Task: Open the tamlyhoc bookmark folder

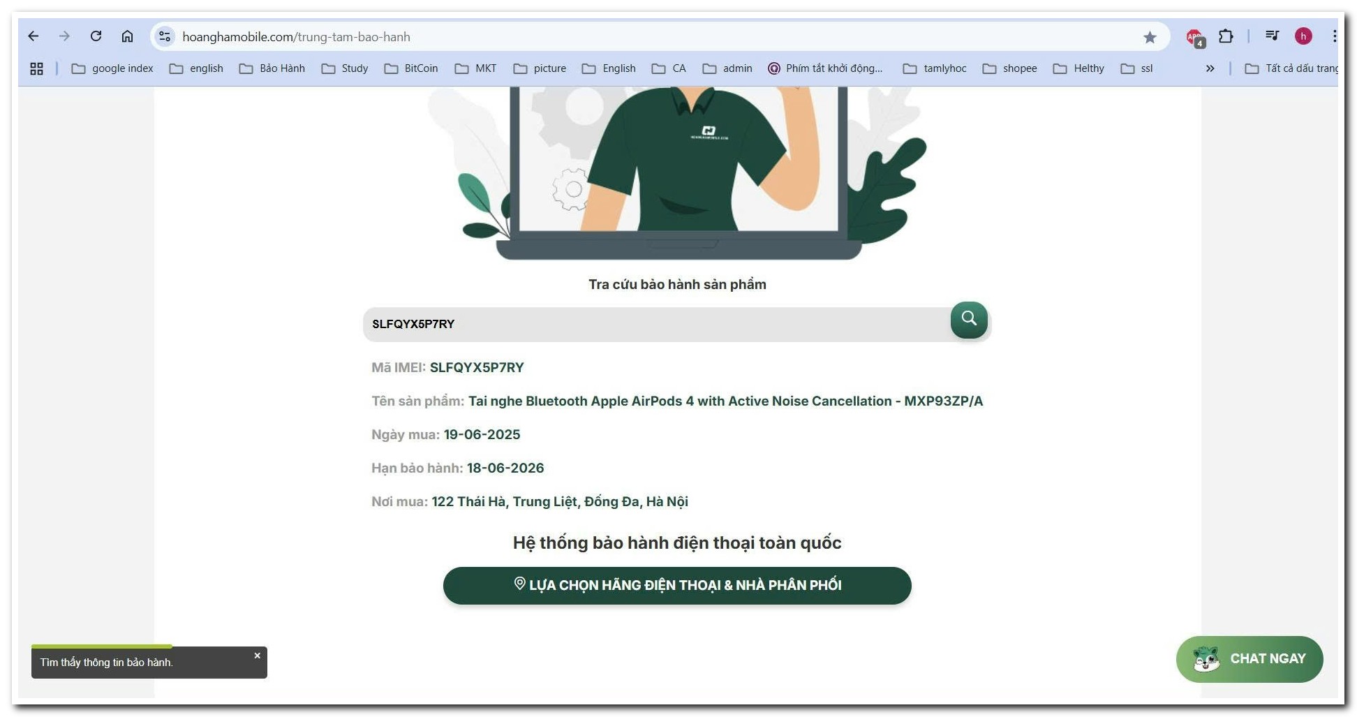Action: pos(935,68)
